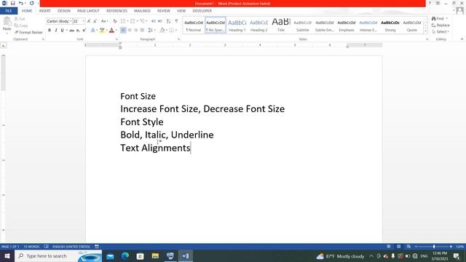
Task: Switch to REVIEW tab
Action: point(163,11)
